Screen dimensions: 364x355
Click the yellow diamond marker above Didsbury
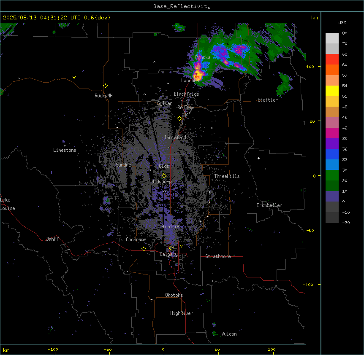pyautogui.click(x=164, y=176)
